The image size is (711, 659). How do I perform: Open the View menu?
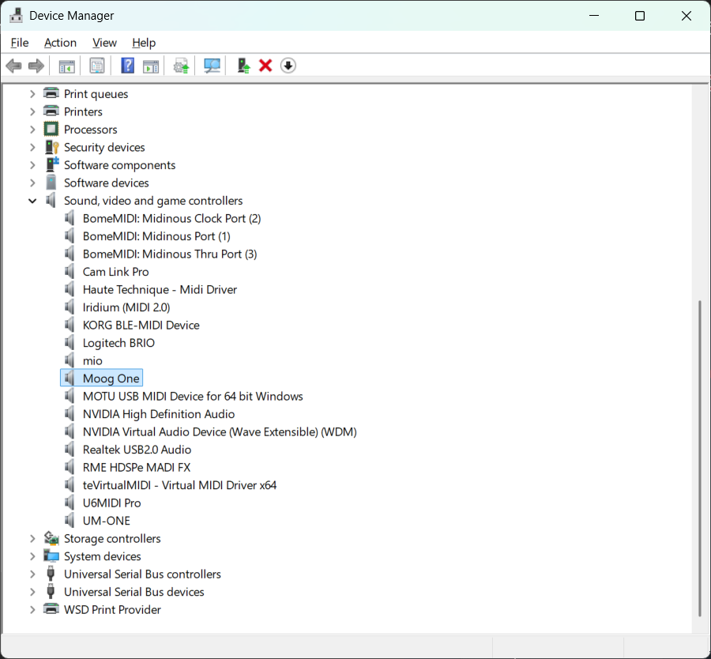click(x=104, y=43)
